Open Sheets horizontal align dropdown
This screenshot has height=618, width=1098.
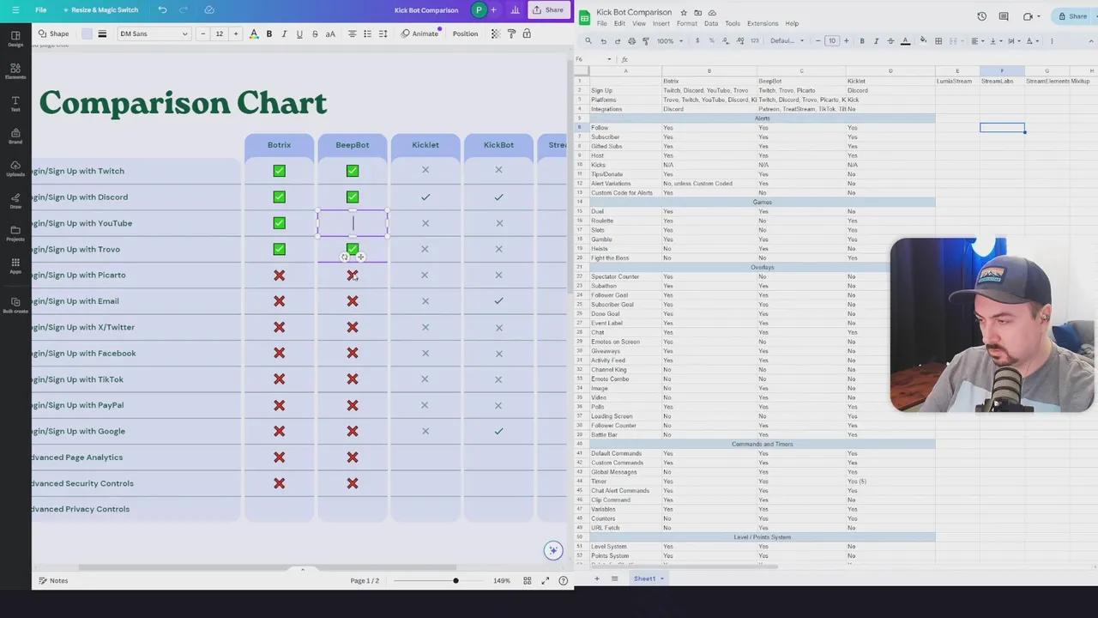pyautogui.click(x=979, y=40)
